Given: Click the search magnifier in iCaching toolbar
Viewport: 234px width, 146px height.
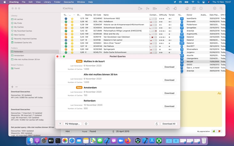Looking at the screenshot, I should coord(221,8).
